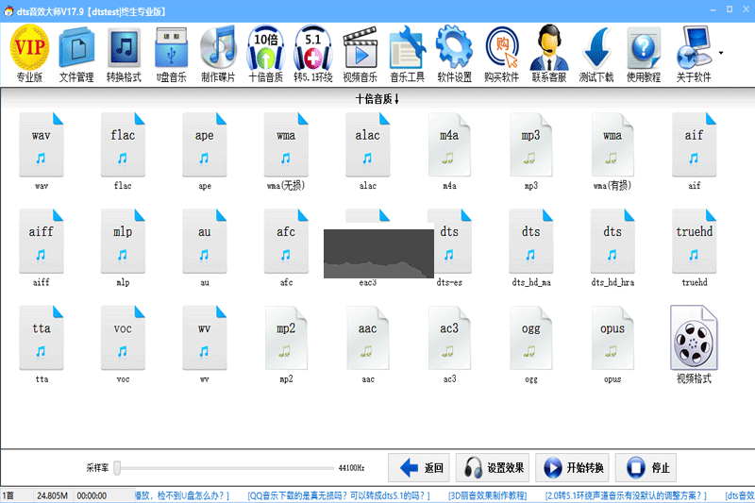Screen dimensions: 755x503
Task: Open U盘音乐 USB music tool
Action: [x=171, y=54]
